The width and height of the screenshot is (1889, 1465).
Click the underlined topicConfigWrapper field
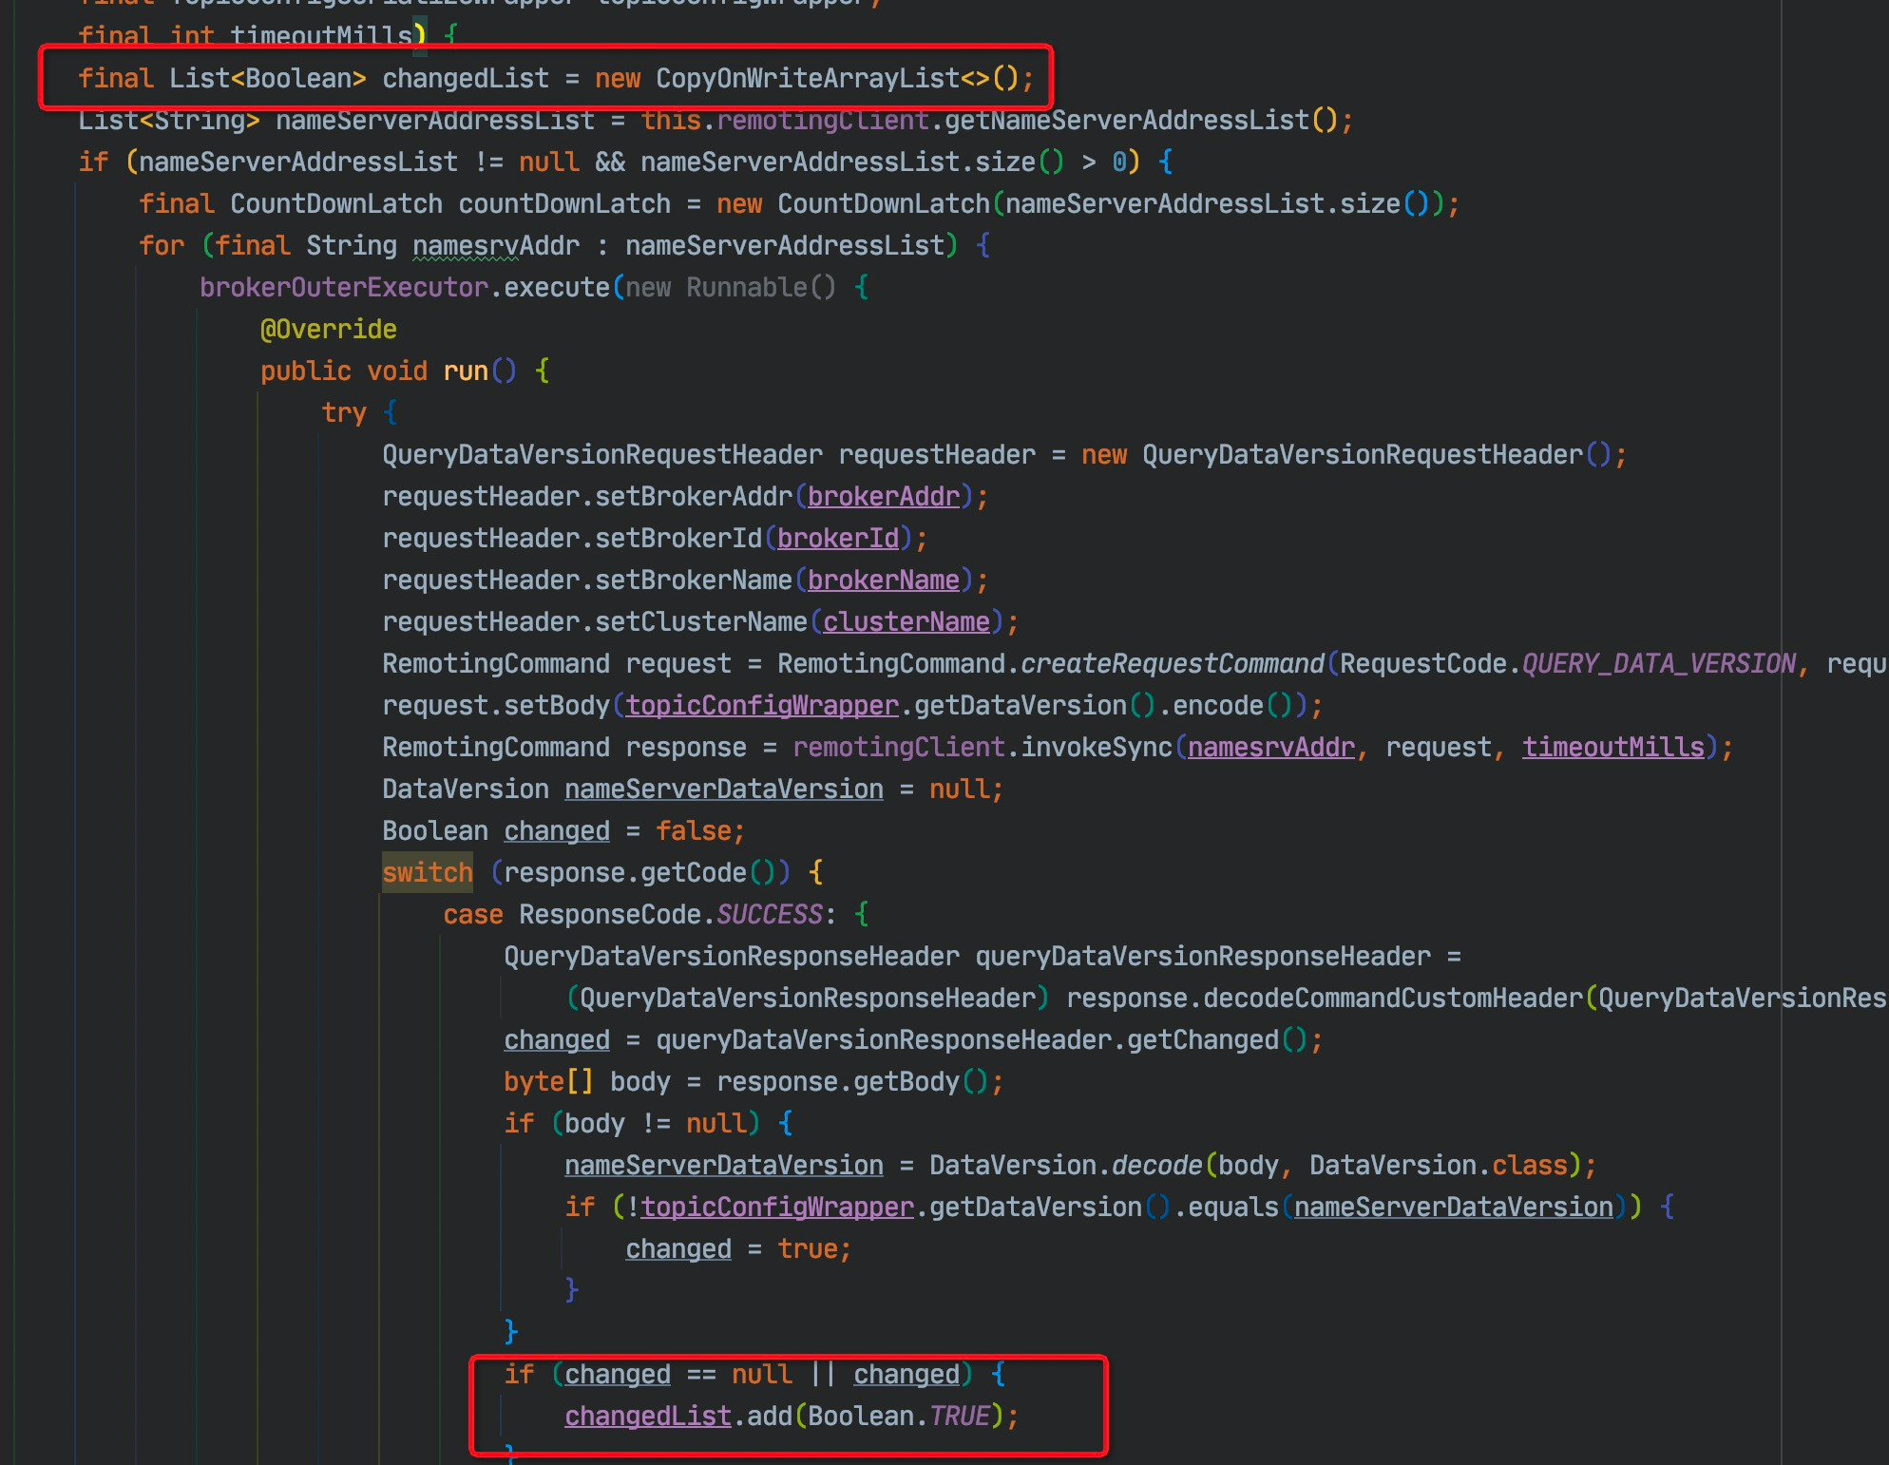tap(759, 705)
